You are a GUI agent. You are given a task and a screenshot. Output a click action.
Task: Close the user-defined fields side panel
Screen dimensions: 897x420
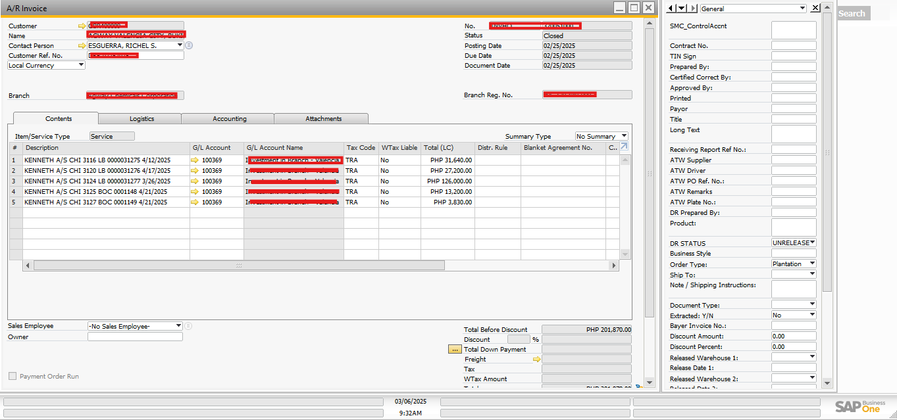pyautogui.click(x=815, y=8)
